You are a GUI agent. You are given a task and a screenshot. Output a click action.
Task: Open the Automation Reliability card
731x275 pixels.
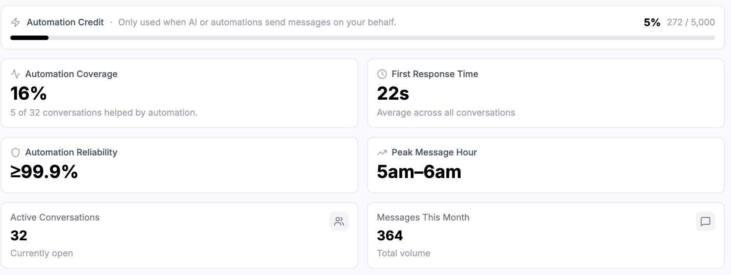pos(180,165)
